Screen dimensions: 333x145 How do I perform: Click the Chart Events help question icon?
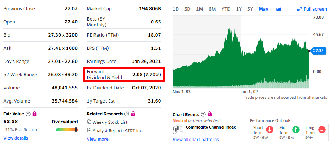203,114
